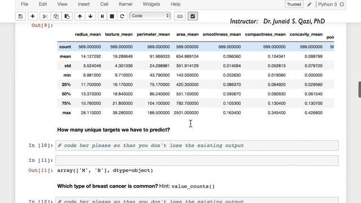The image size is (361, 203).
Task: Click the 50% smoothness value 0.095870
Action: (x=232, y=94)
